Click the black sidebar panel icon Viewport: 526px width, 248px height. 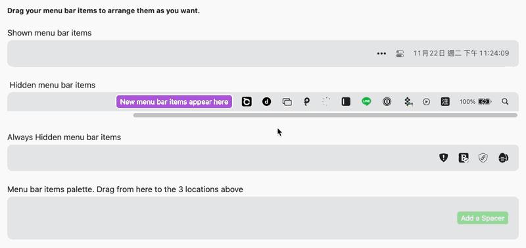tap(346, 102)
